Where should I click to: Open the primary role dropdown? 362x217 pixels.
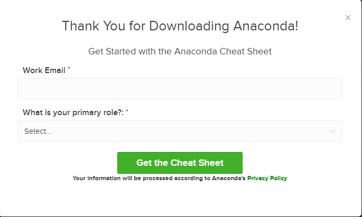(x=180, y=131)
